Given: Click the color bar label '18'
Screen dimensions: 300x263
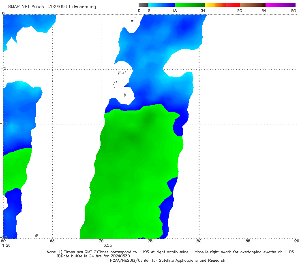Looking at the screenshot, I should [x=174, y=11].
